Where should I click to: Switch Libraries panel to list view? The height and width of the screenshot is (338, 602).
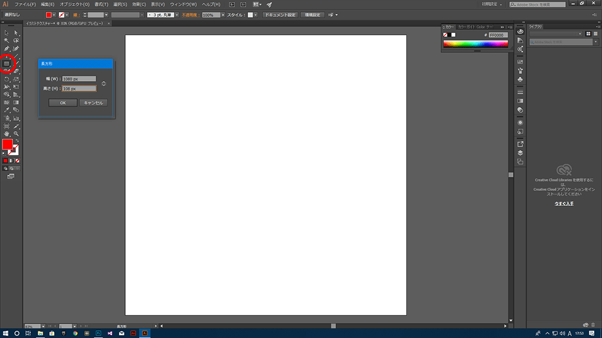[596, 34]
